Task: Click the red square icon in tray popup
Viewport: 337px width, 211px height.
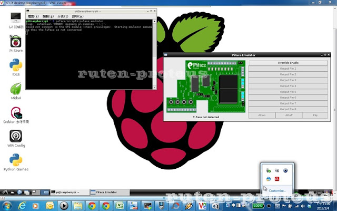Action: [277, 179]
